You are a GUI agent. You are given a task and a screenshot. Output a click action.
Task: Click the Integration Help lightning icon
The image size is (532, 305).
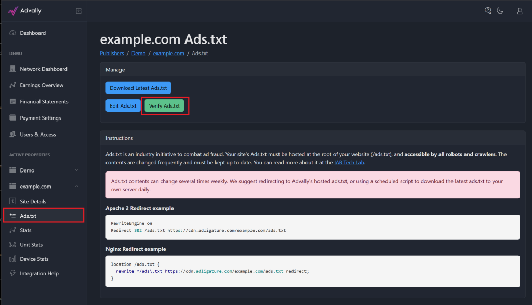[x=12, y=273]
